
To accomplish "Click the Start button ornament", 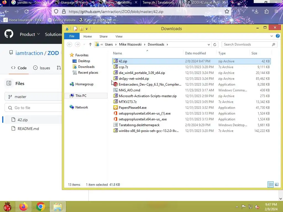I will (7, 206).
